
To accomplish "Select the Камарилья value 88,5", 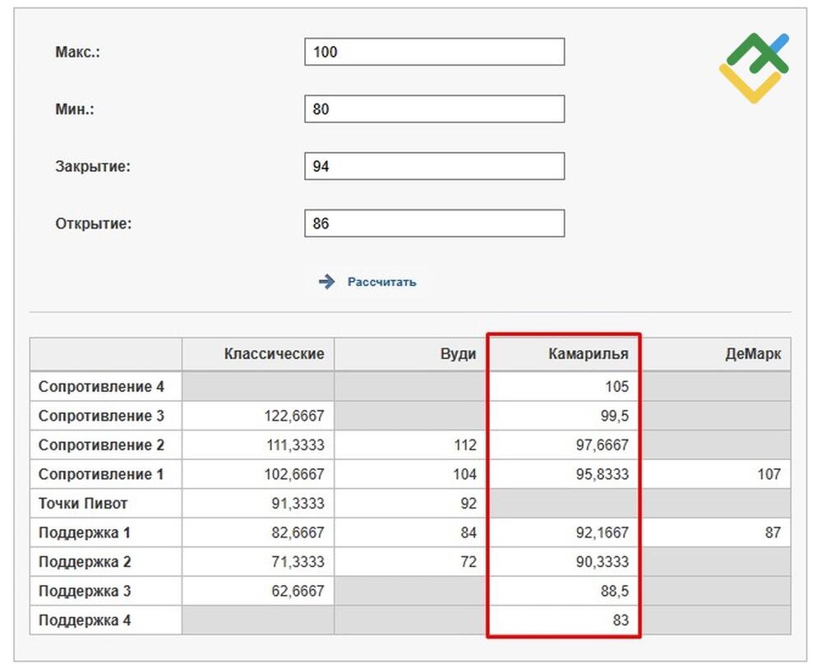I will click(x=614, y=591).
